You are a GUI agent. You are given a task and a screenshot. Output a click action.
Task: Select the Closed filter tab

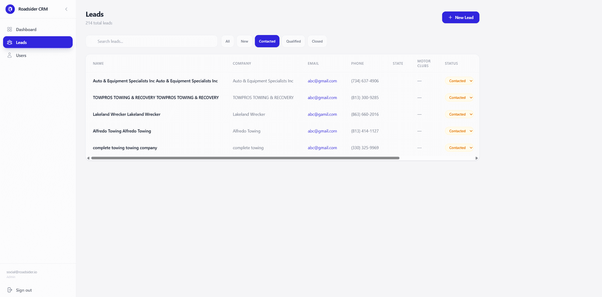coord(317,41)
